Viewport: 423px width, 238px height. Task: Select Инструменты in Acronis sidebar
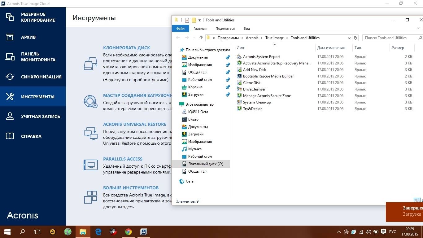click(33, 97)
